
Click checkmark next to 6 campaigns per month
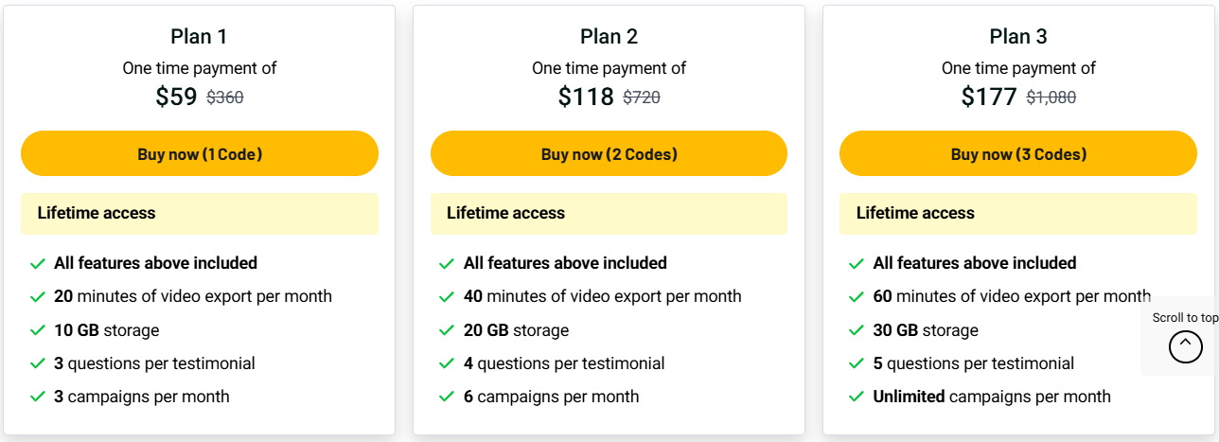[448, 398]
